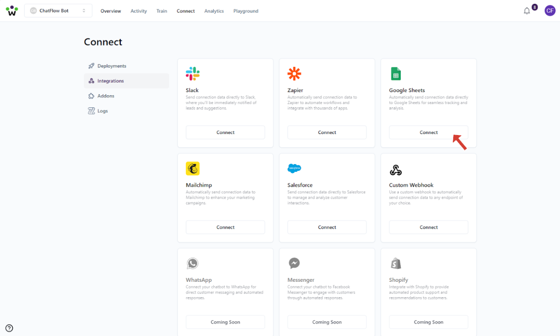
Task: Click the Zapier logo icon
Action: click(x=294, y=74)
